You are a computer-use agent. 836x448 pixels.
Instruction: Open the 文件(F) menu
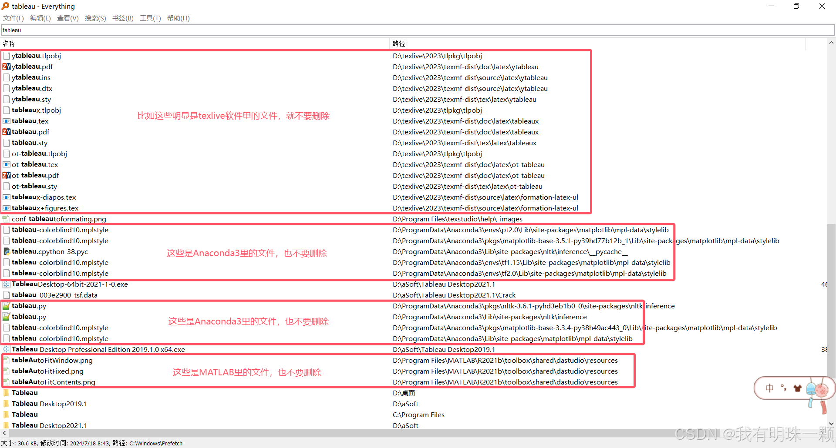click(13, 18)
